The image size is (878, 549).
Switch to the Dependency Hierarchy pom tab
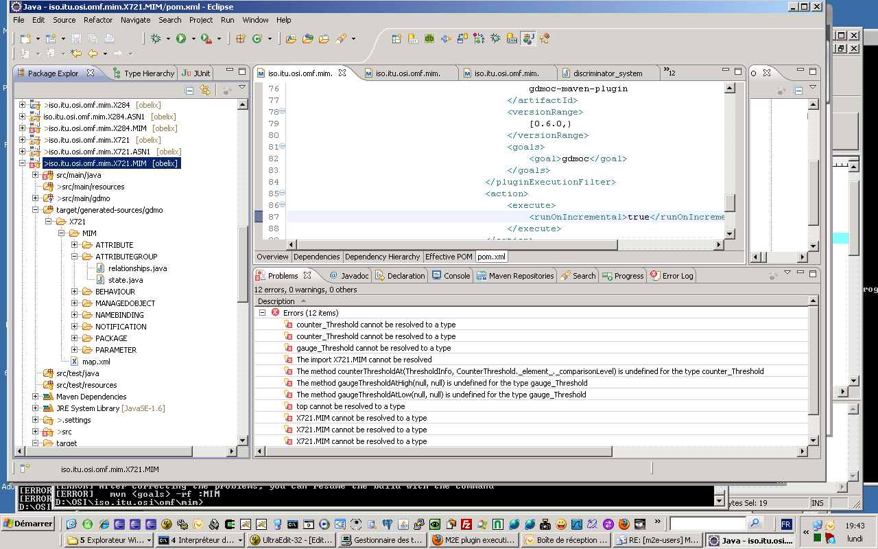tap(382, 257)
